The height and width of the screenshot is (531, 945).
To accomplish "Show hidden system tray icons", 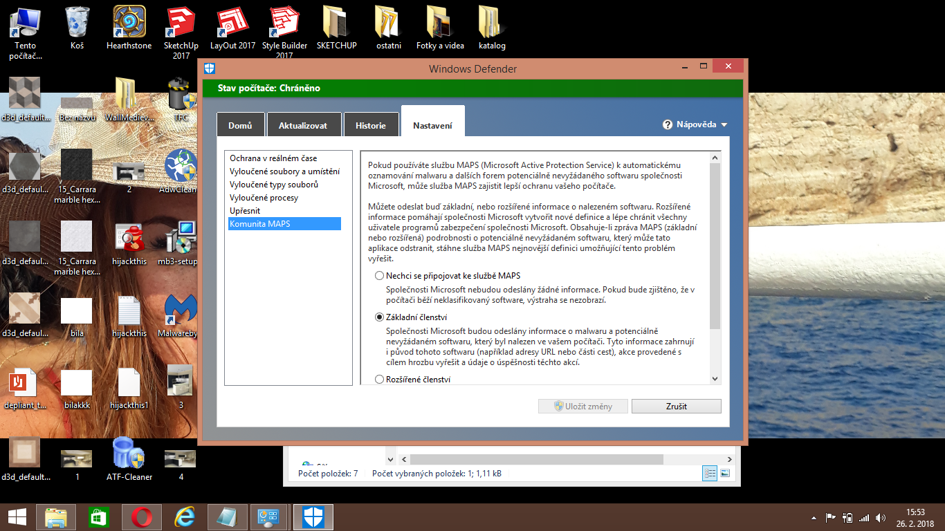I will (x=814, y=517).
